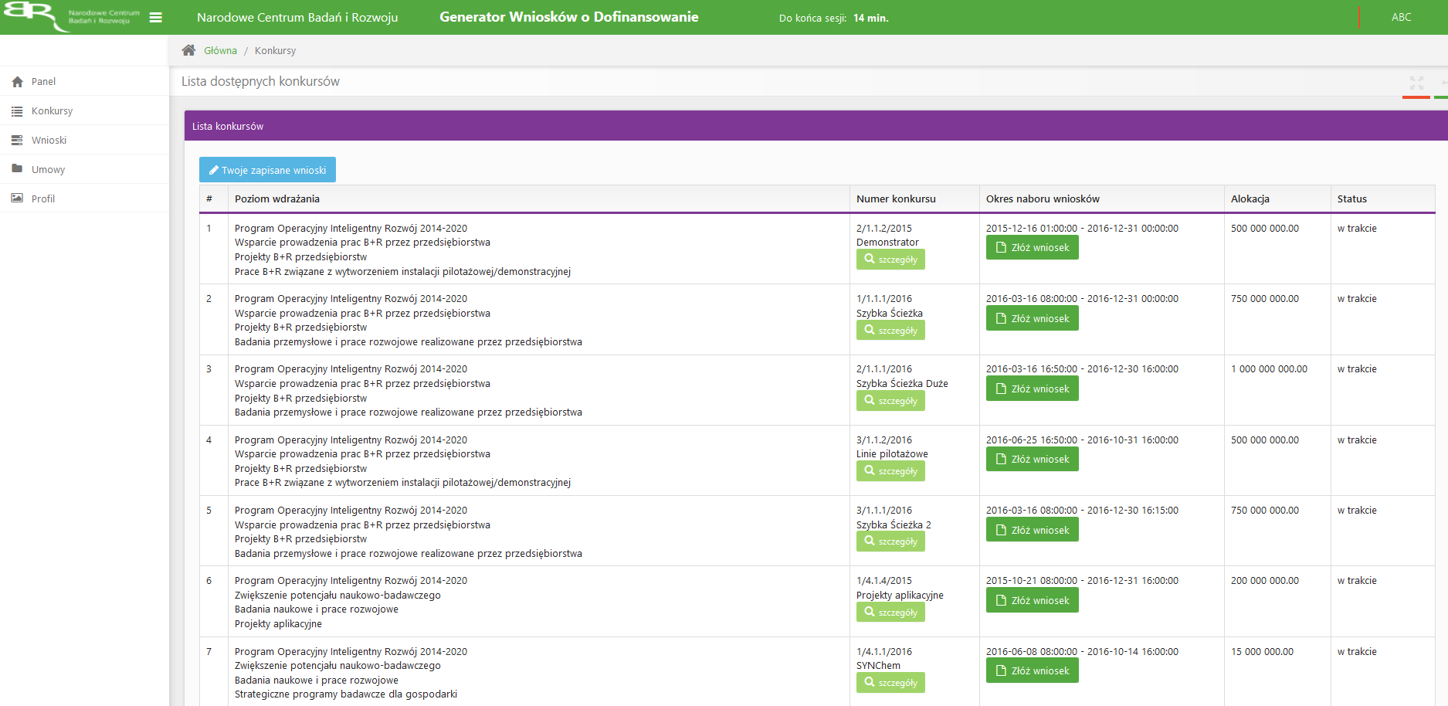Click the home icon in breadcrumb

(x=188, y=50)
